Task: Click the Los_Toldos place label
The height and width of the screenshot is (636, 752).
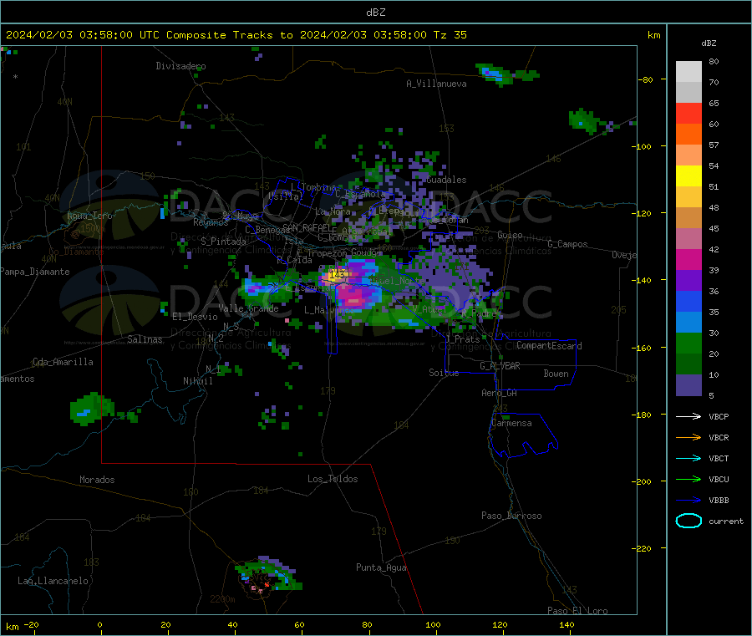Action: [x=333, y=479]
